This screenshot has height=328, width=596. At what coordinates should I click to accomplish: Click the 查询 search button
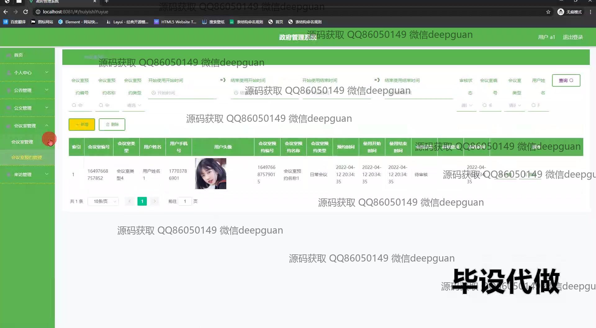point(566,80)
